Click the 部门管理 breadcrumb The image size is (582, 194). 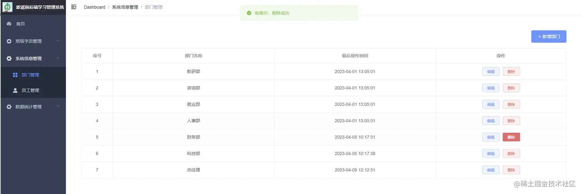[154, 7]
